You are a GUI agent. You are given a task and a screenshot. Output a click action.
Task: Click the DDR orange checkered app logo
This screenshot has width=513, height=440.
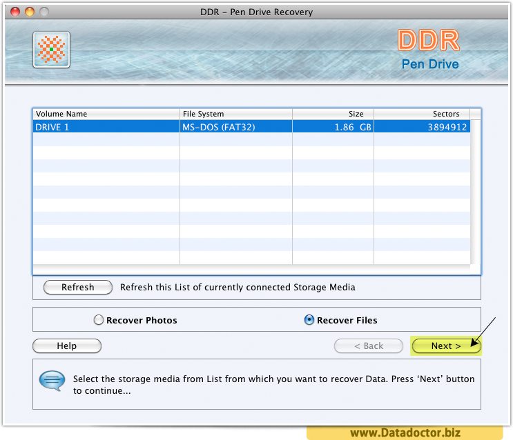click(51, 50)
